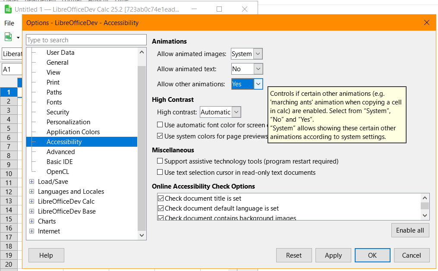Open the Allow other animations dropdown
438x271 pixels.
pos(247,84)
